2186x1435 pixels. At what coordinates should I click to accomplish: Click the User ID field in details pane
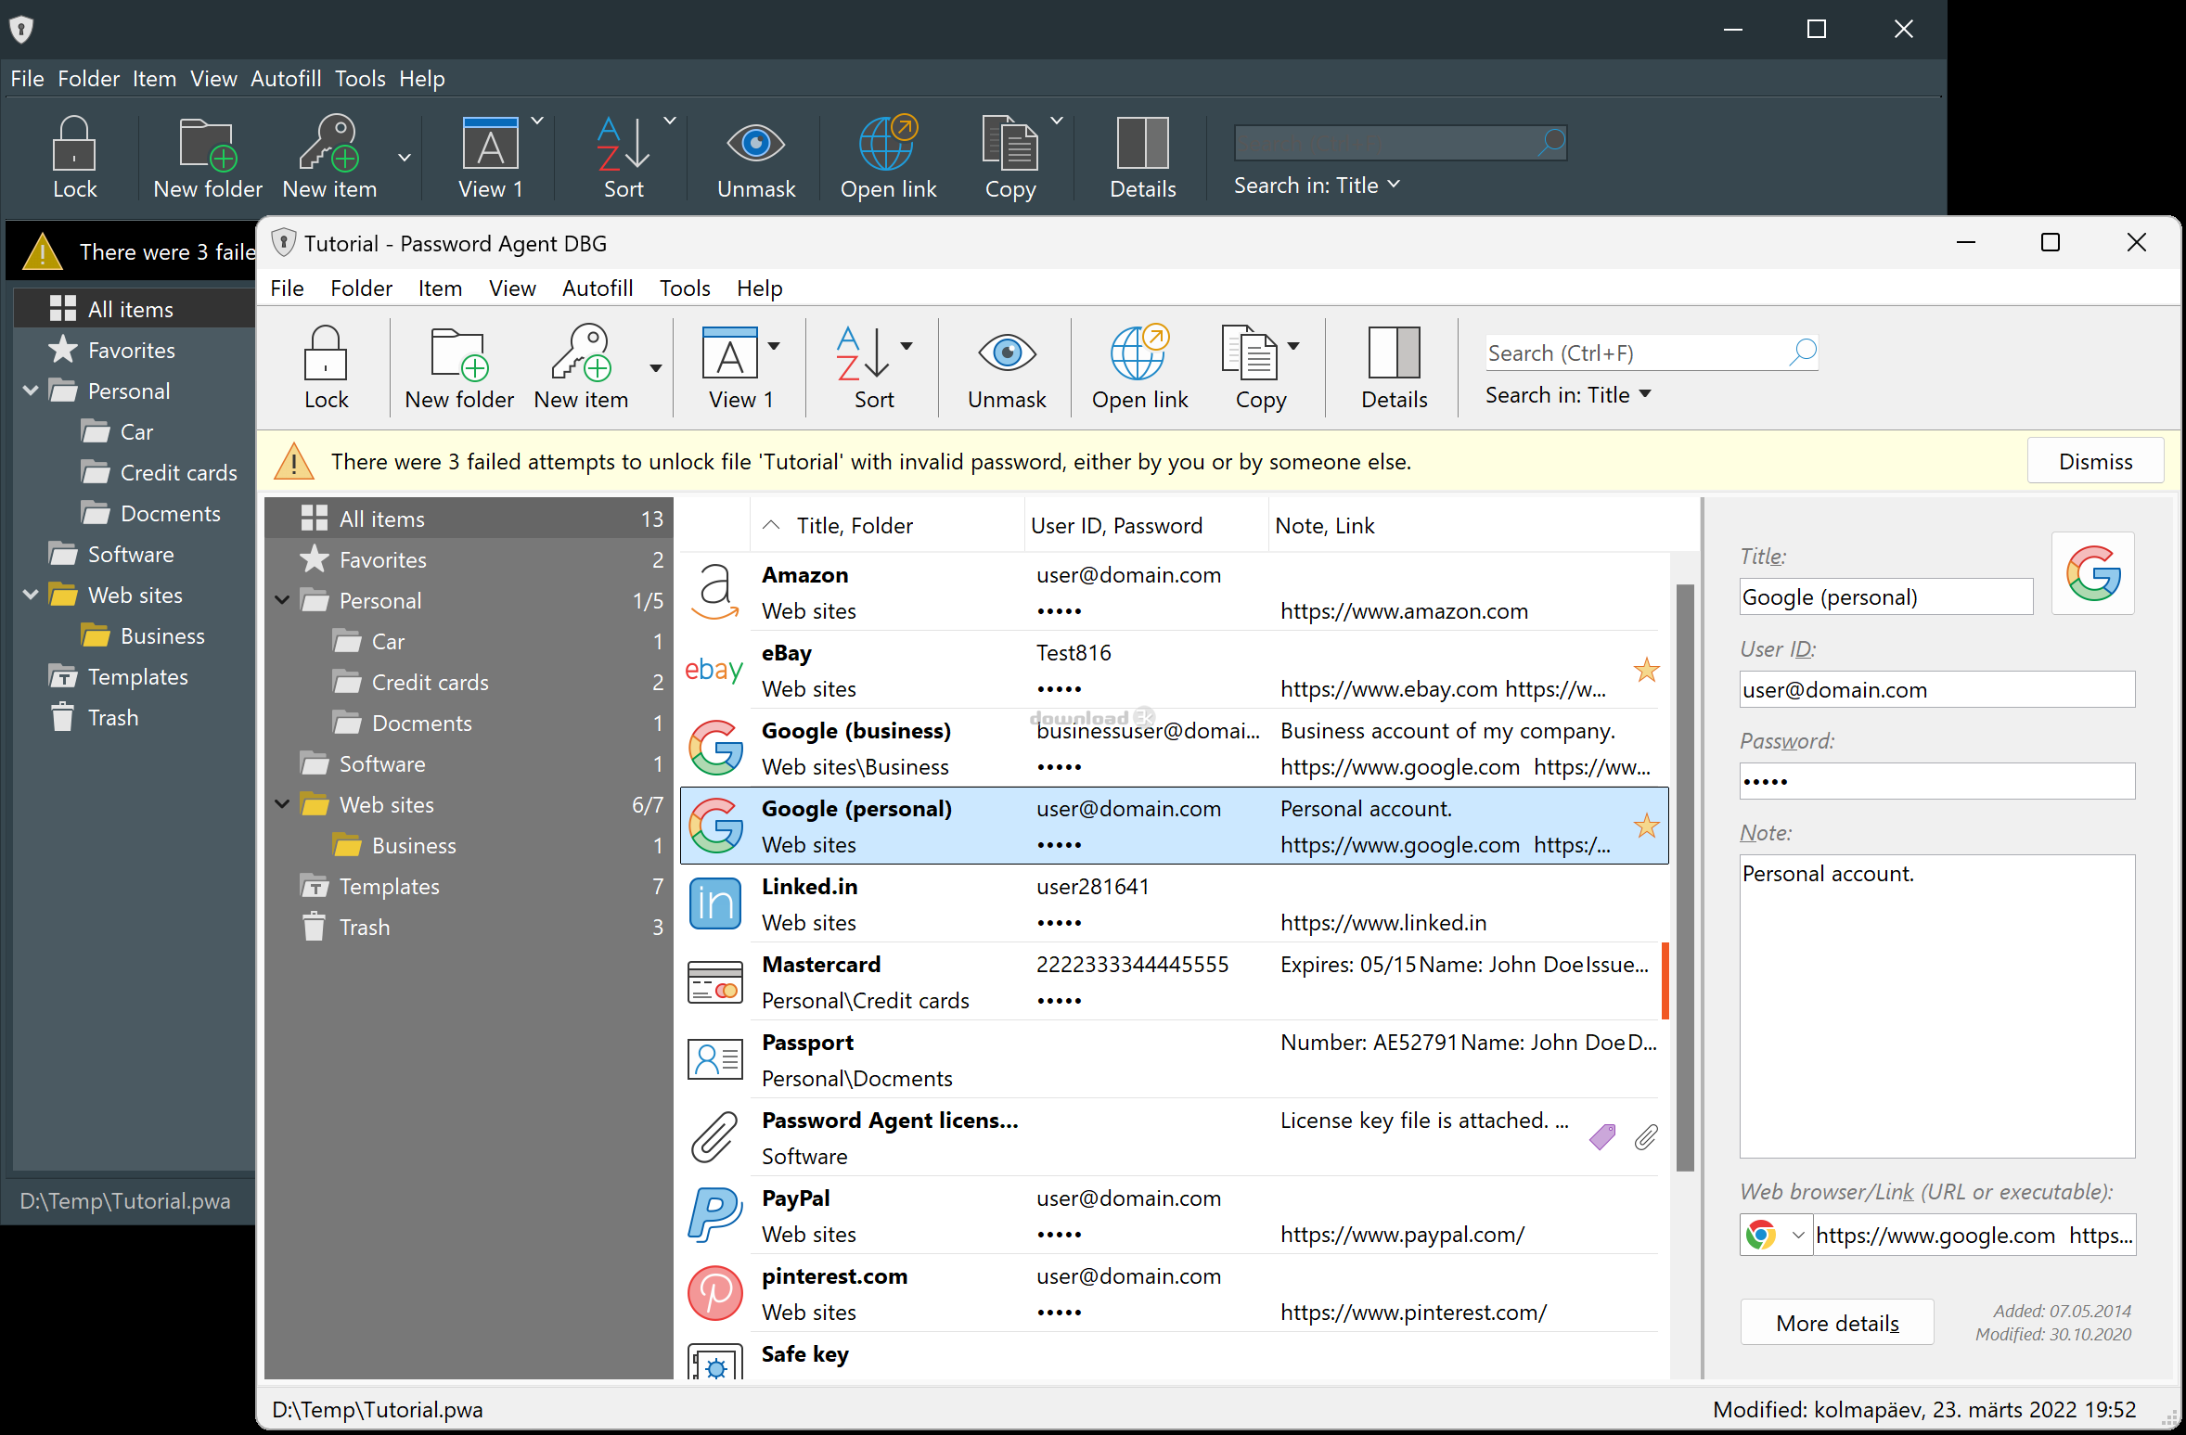point(1936,689)
